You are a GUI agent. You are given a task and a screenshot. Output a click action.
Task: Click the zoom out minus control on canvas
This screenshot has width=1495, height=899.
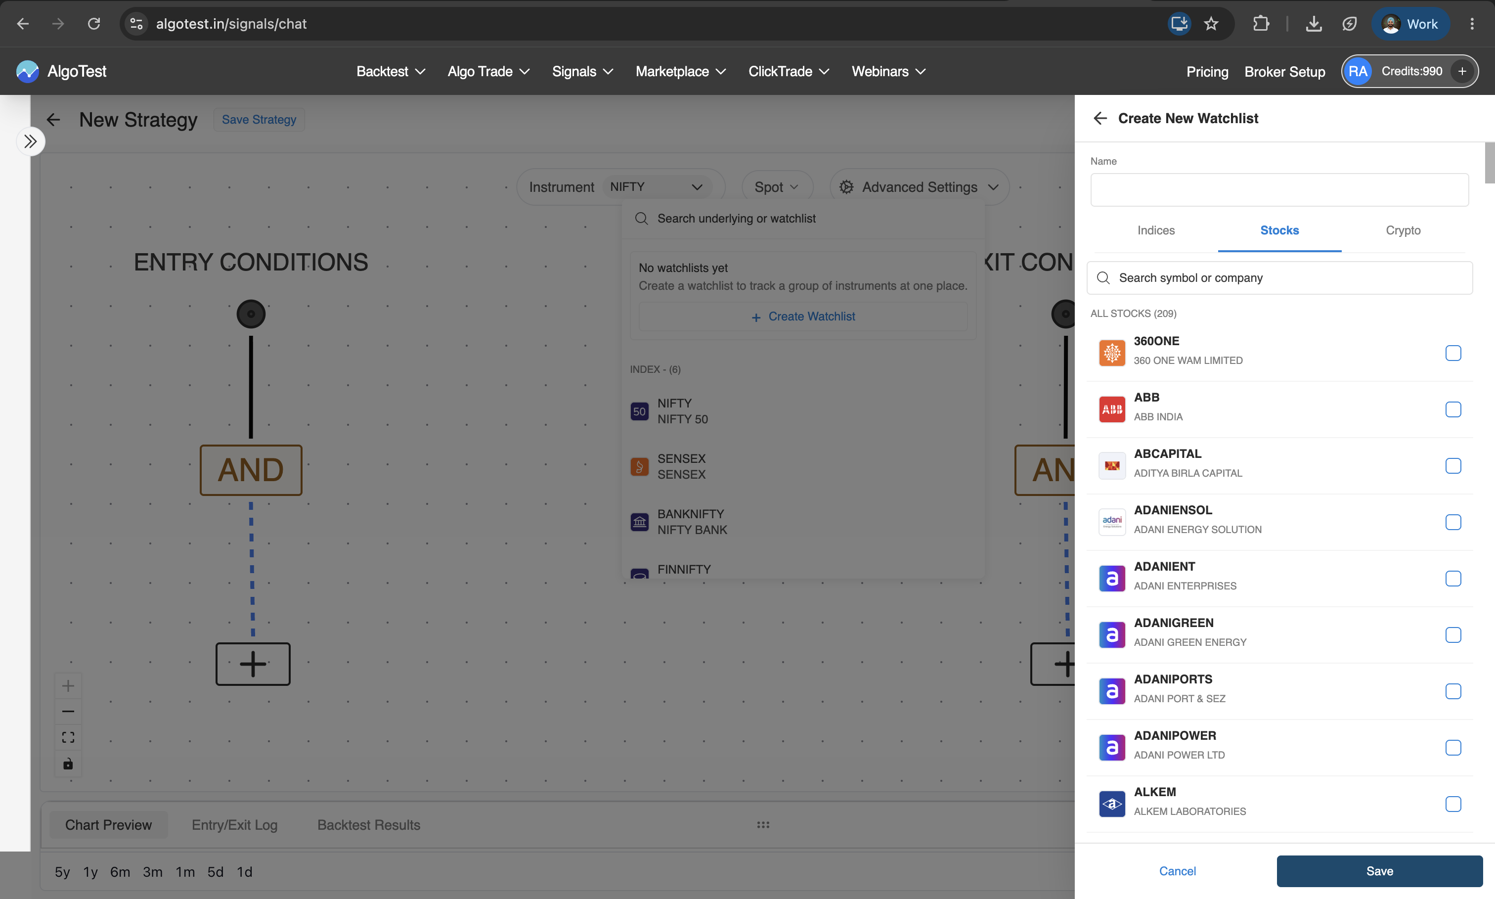tap(68, 711)
